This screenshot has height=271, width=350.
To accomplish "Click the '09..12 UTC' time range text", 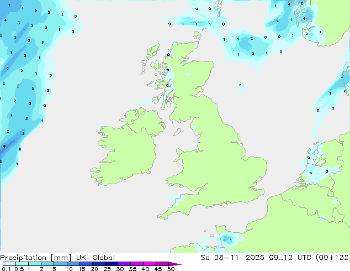I will click(x=291, y=258).
